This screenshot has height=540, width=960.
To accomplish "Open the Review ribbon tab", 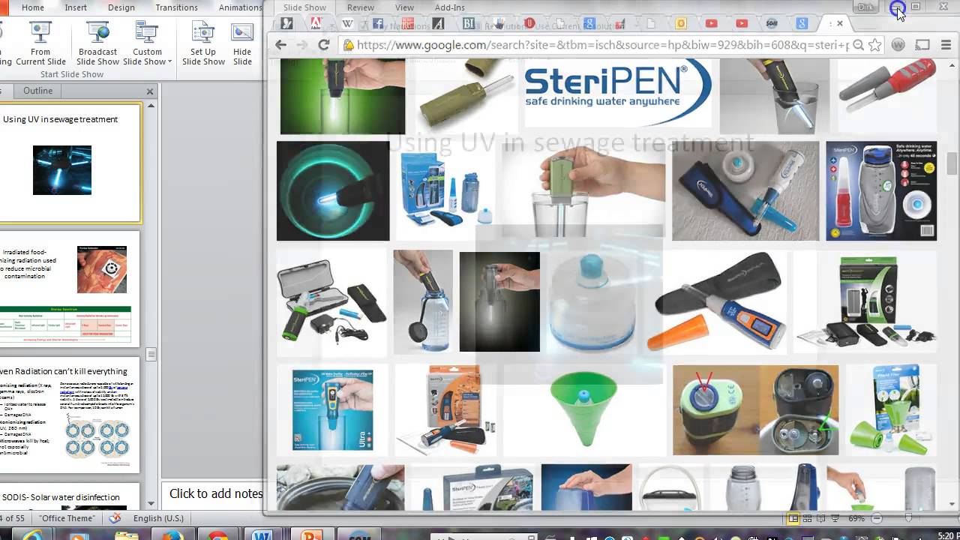I will [x=361, y=7].
